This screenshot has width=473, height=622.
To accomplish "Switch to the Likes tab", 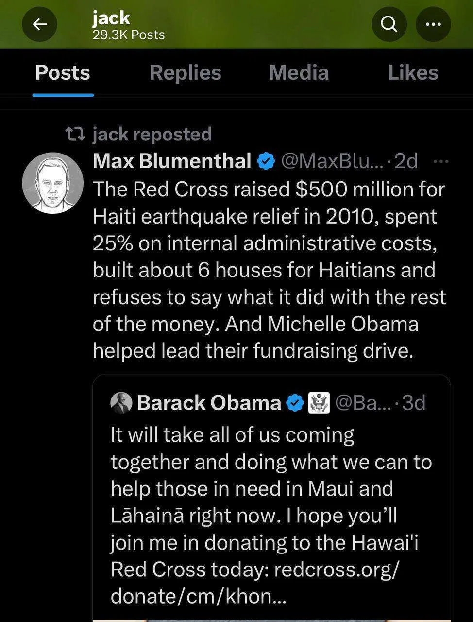I will [413, 73].
